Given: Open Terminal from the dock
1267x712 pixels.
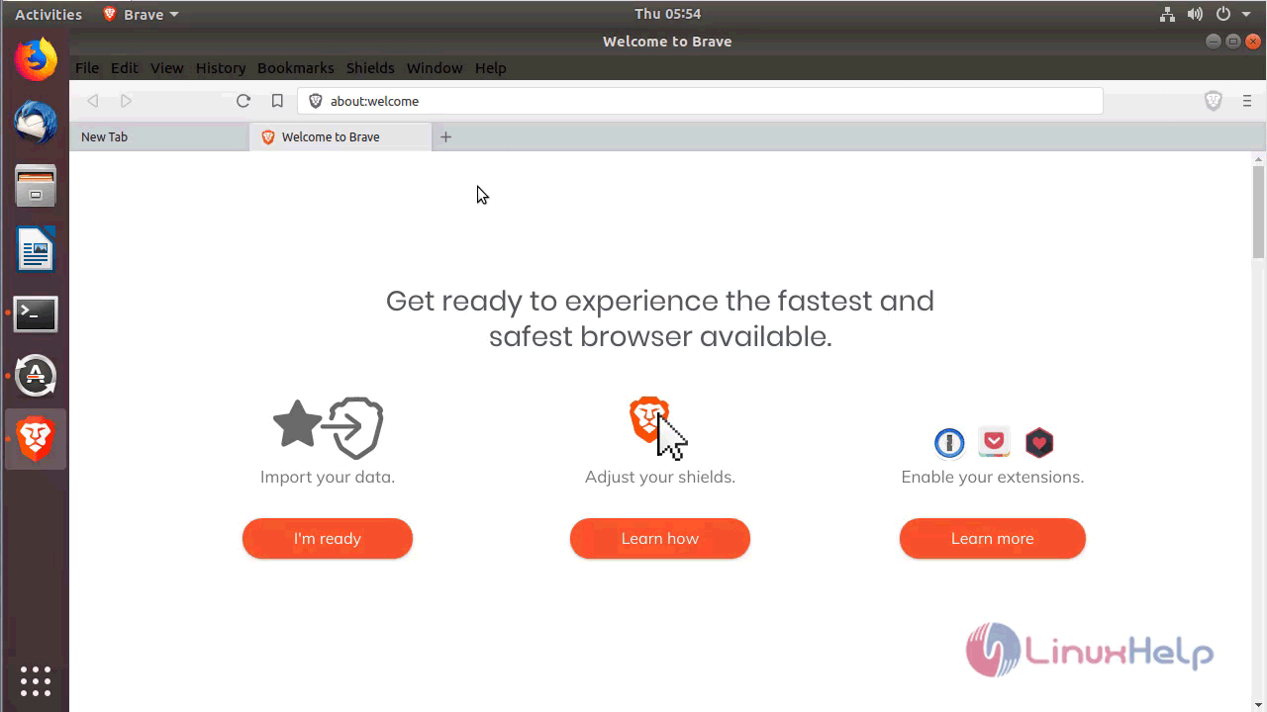Looking at the screenshot, I should point(36,313).
